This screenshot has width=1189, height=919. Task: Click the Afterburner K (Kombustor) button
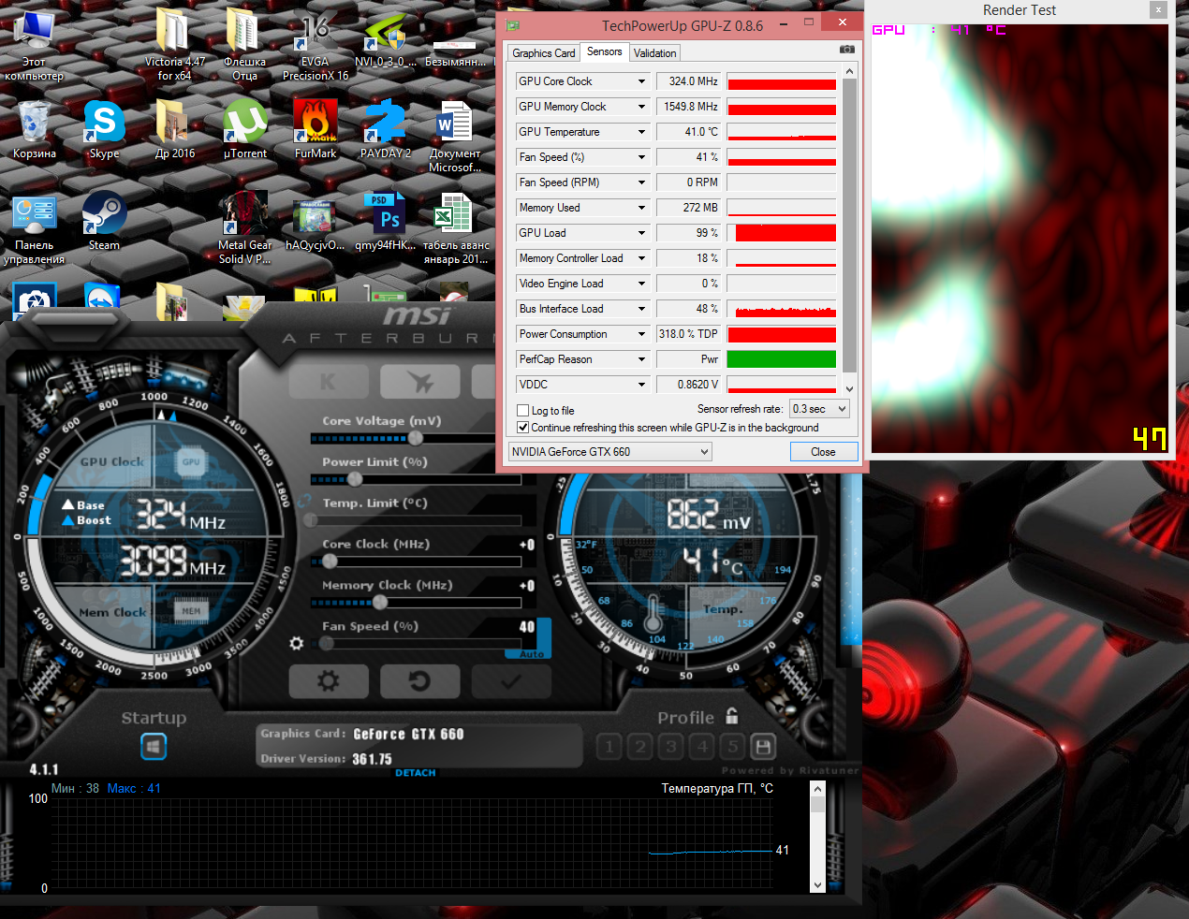pyautogui.click(x=328, y=382)
